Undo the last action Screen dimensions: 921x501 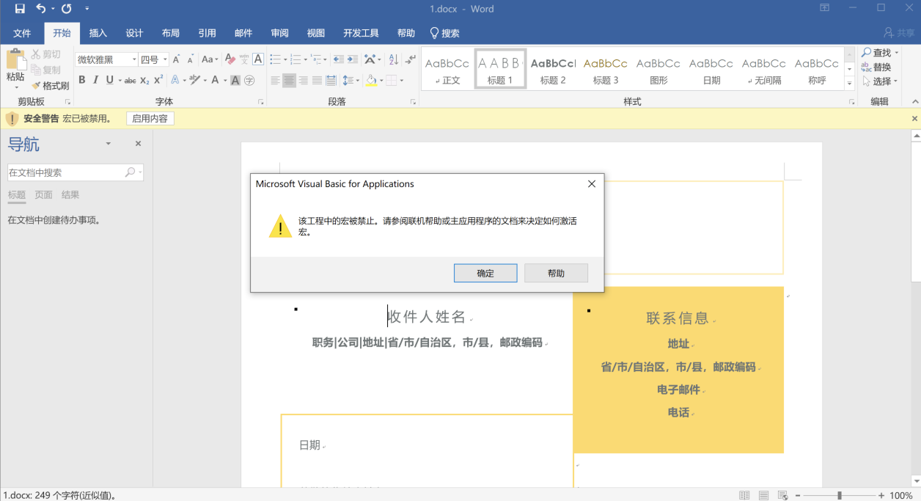coord(40,9)
